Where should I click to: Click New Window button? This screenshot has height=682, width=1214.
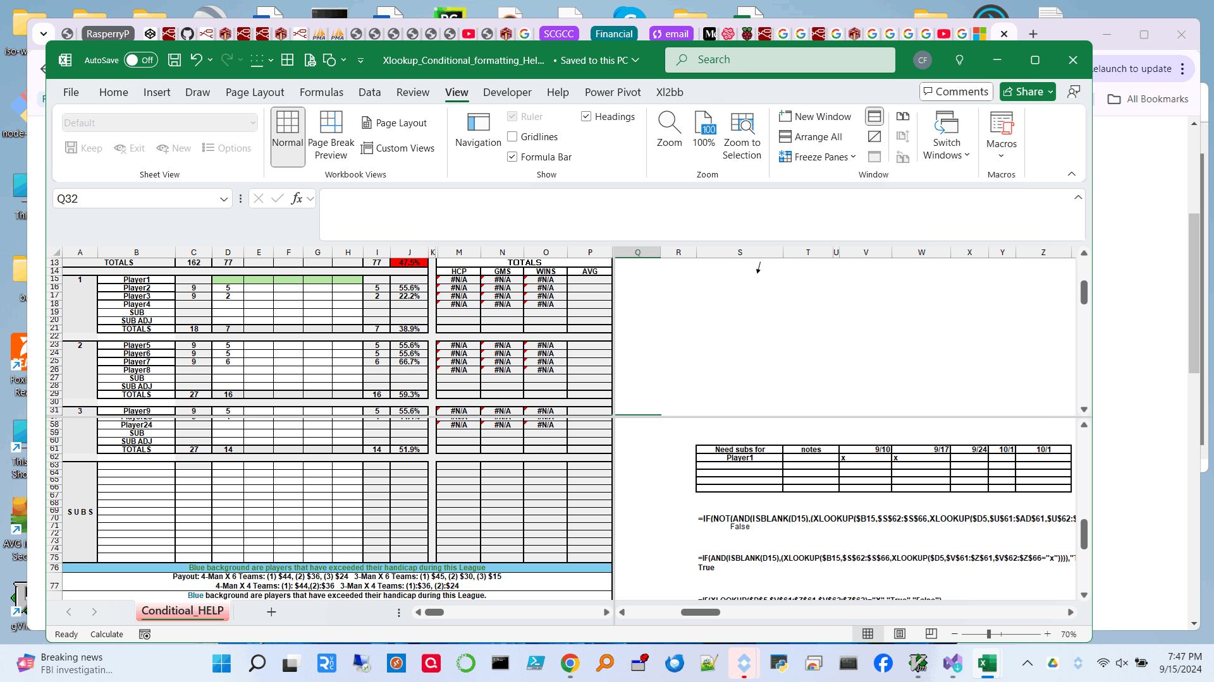point(815,117)
